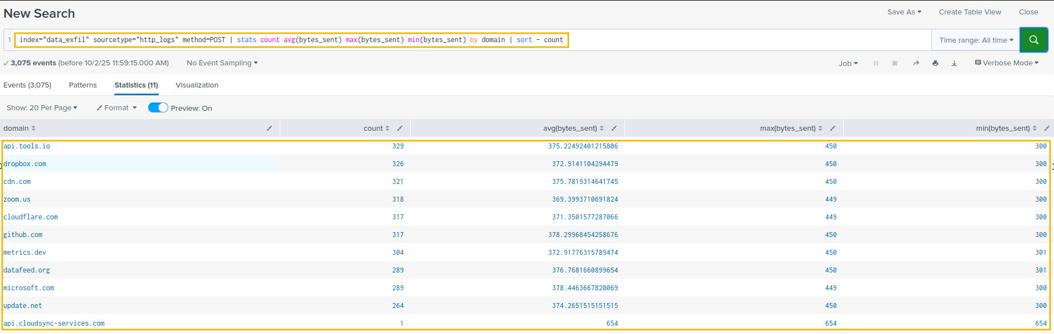Open the Time range All time dropdown
Viewport: 1054px width, 334px height.
point(976,40)
